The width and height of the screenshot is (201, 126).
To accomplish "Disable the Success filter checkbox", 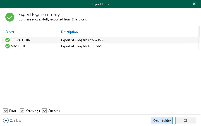I will point(44,111).
